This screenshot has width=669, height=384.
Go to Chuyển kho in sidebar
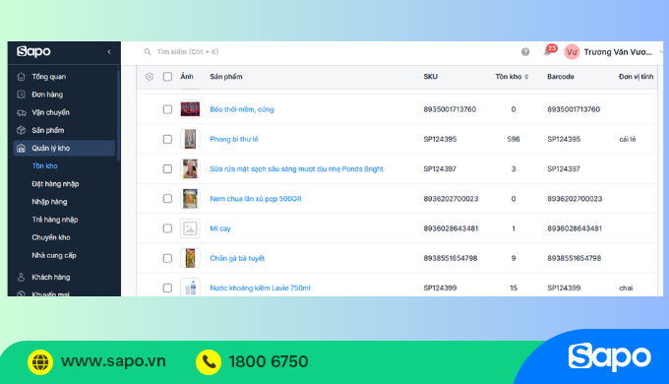[51, 237]
